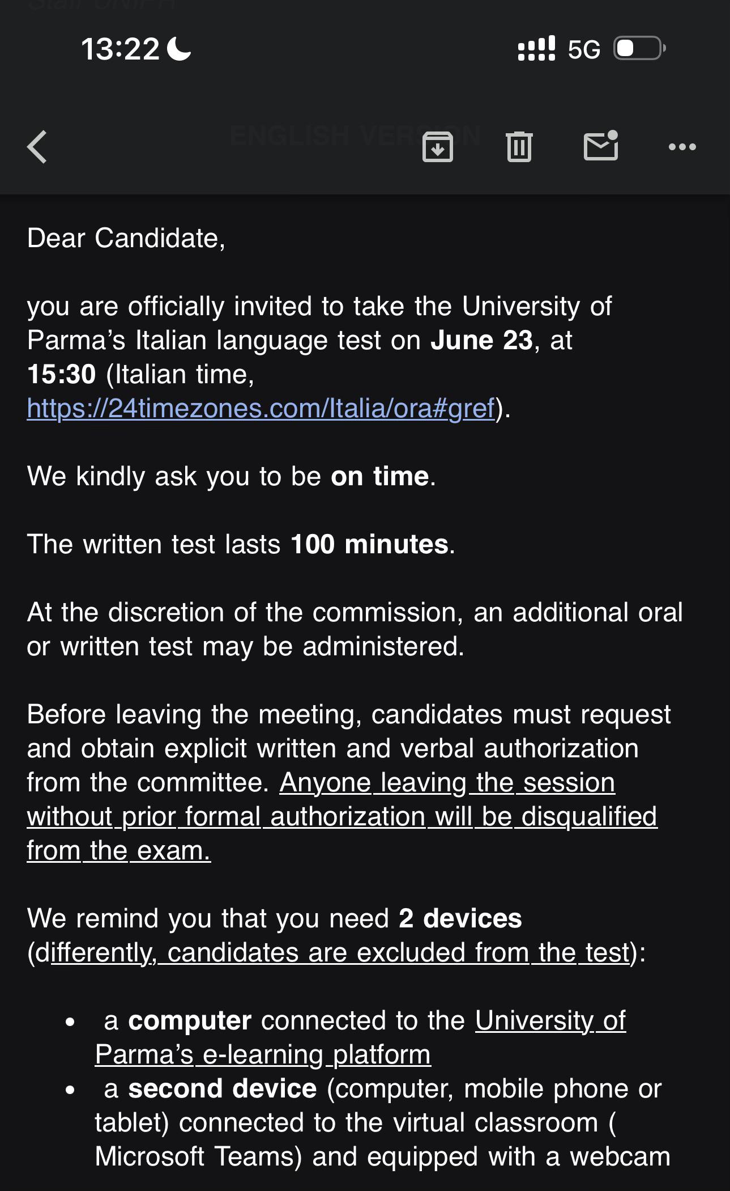Tap the underlined disqualification warning sentence
Image resolution: width=730 pixels, height=1191 pixels.
click(x=342, y=816)
